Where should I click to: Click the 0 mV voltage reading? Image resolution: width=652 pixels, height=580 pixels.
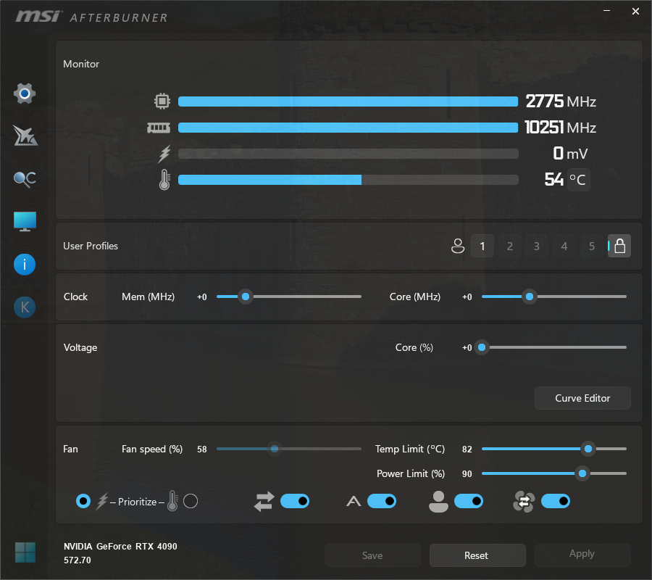point(570,154)
